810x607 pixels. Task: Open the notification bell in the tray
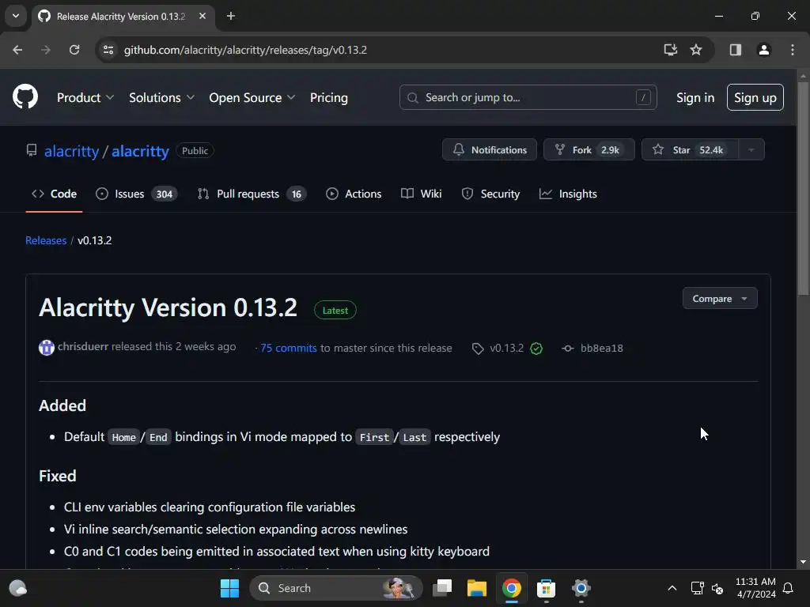pyautogui.click(x=788, y=588)
